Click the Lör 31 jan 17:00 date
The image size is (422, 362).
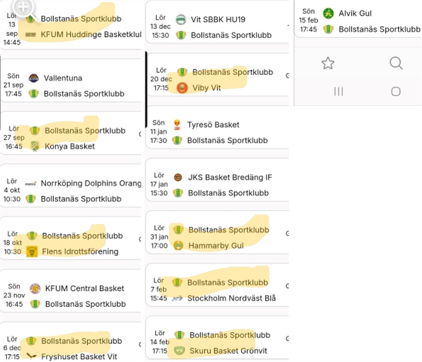159,237
